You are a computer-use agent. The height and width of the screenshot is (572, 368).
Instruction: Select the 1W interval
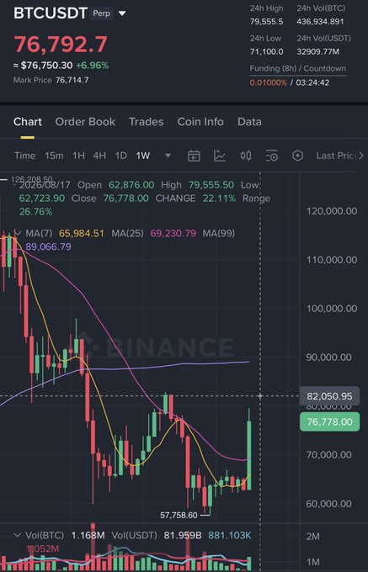tap(143, 156)
